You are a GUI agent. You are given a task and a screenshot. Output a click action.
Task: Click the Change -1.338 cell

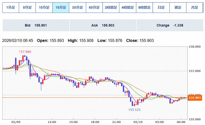click(x=170, y=25)
